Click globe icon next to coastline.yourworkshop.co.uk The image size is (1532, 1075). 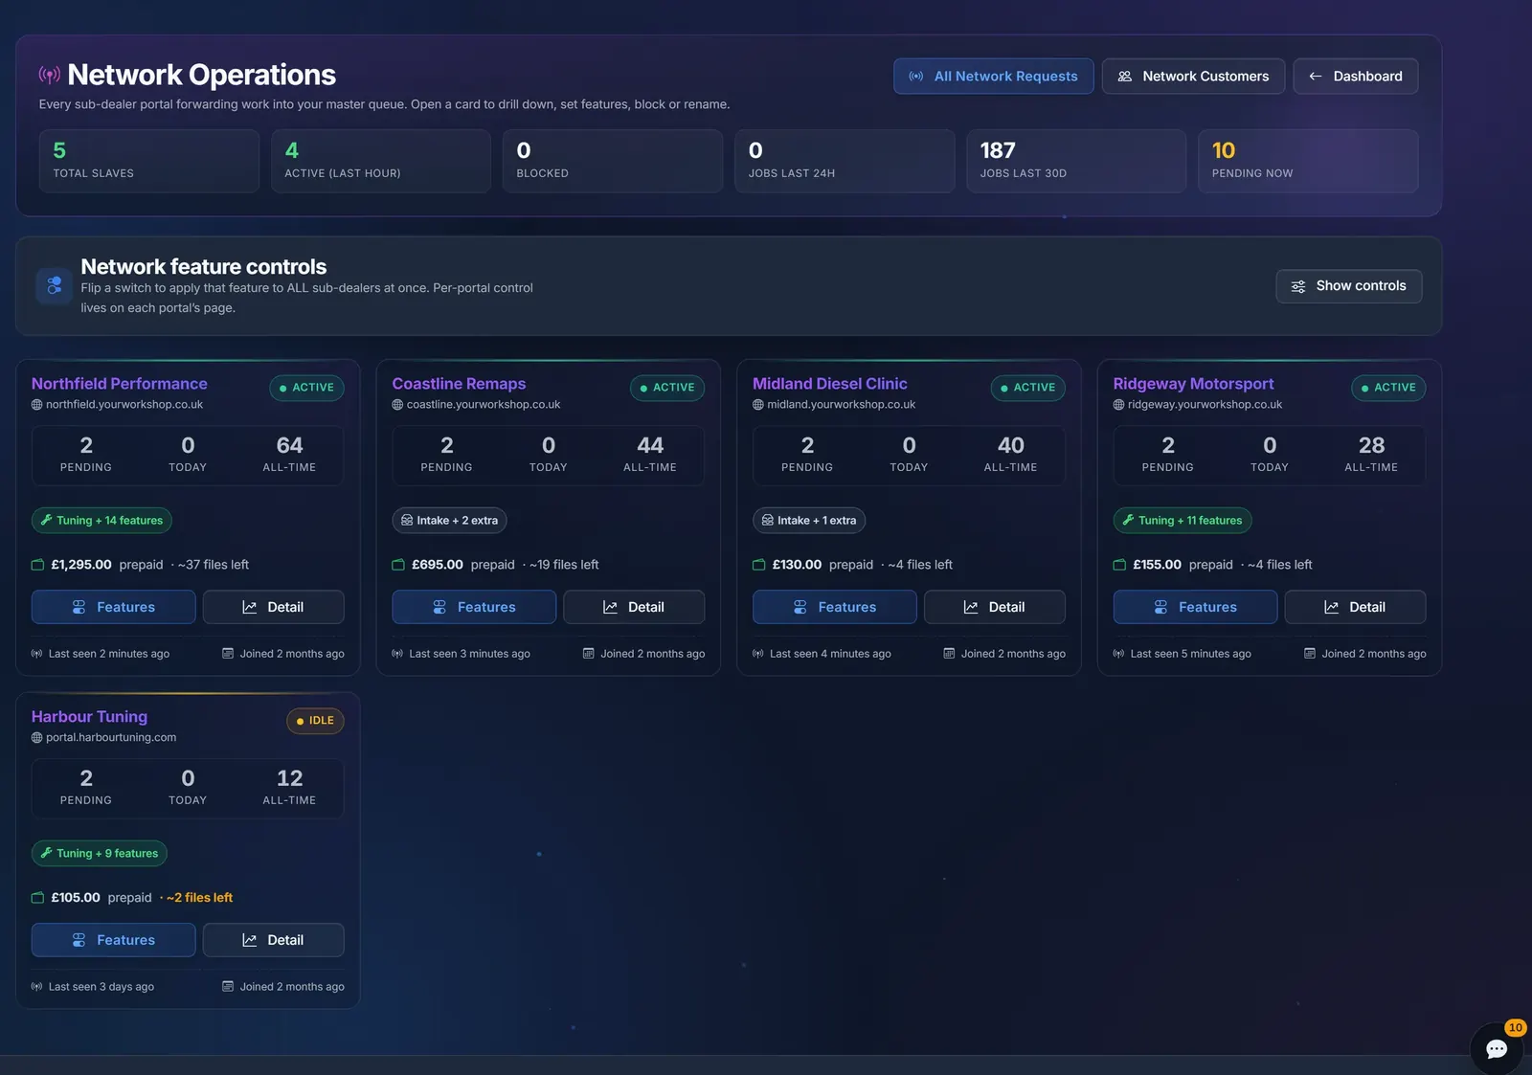[397, 405]
